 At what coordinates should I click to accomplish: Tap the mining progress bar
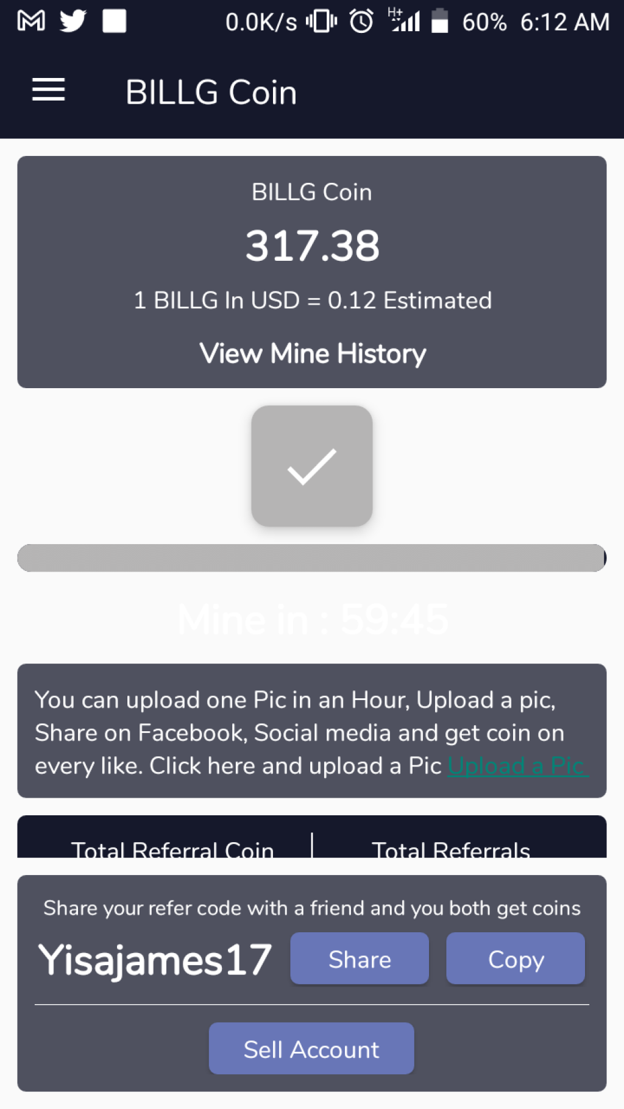coord(312,558)
